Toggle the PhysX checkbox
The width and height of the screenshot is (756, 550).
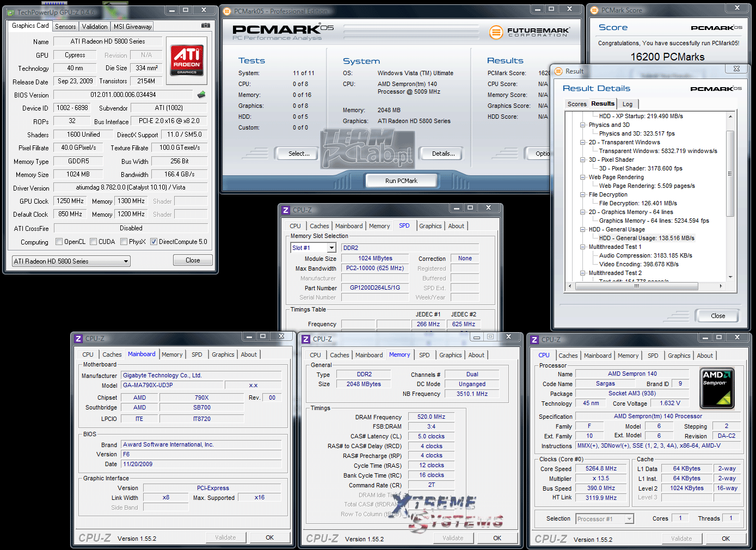[124, 242]
